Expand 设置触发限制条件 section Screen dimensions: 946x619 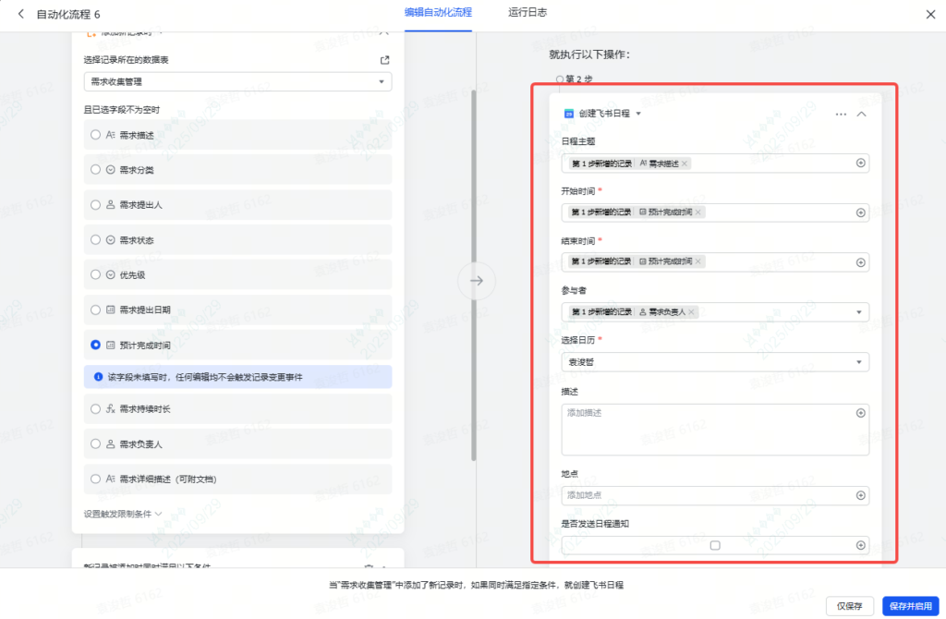coord(123,514)
